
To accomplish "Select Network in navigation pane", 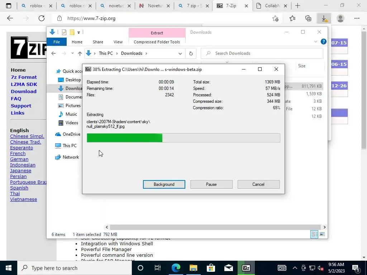I will pyautogui.click(x=67, y=157).
